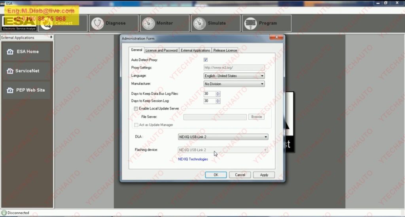This screenshot has height=217, width=405.
Task: Click the ESA Home house icon
Action: (10, 52)
